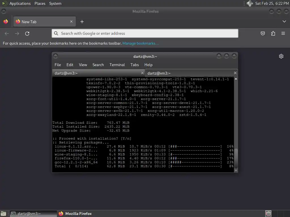The height and width of the screenshot is (217, 290).
Task: Click the Total Installed Size line
Action: [x=91, y=127]
